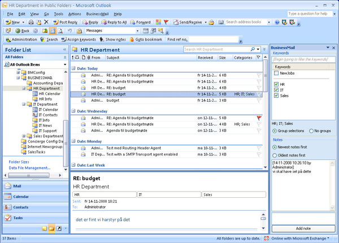Click the Find ref no. input field
This screenshot has height=243, width=339.
point(214,40)
